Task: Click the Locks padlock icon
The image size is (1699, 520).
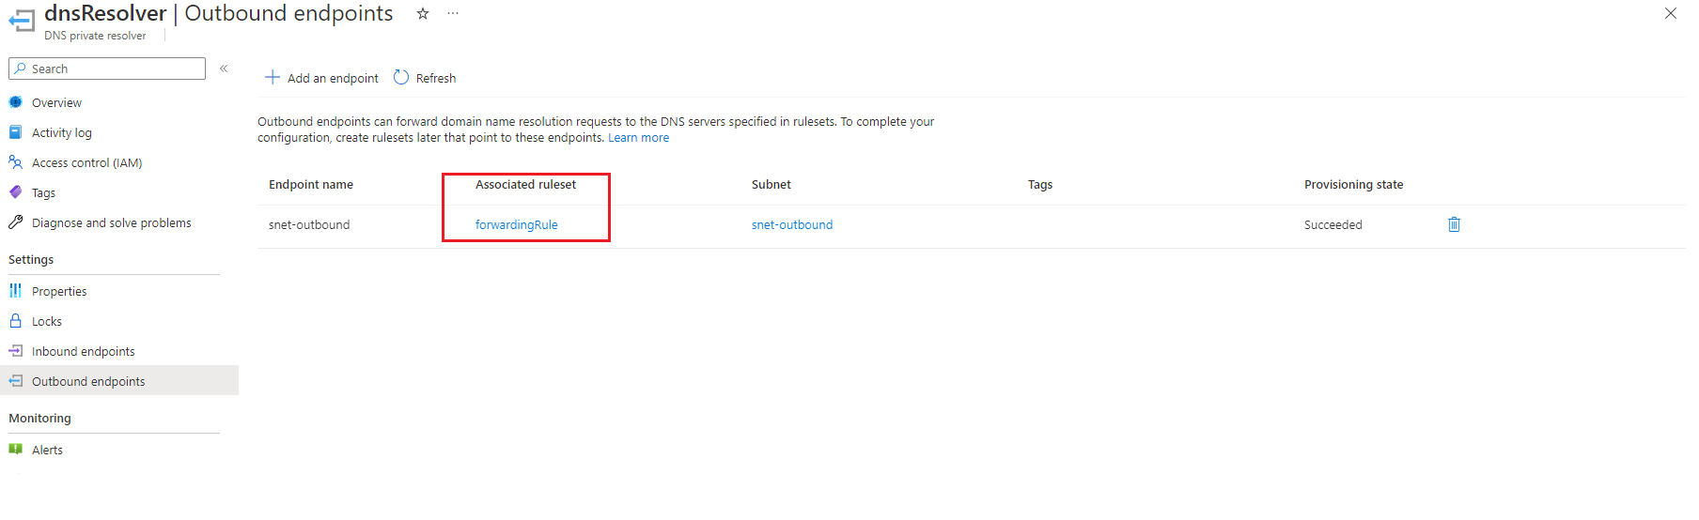Action: 15,321
